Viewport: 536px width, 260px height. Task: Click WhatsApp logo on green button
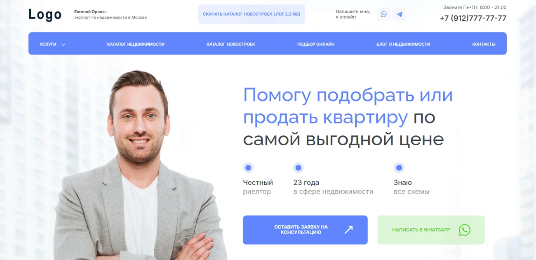tap(465, 230)
